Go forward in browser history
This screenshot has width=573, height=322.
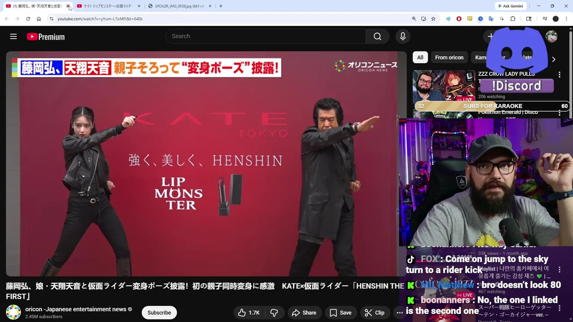(17, 19)
